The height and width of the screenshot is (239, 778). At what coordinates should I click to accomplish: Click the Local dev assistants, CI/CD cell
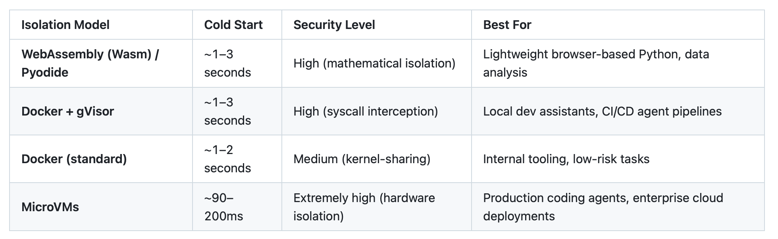point(618,111)
